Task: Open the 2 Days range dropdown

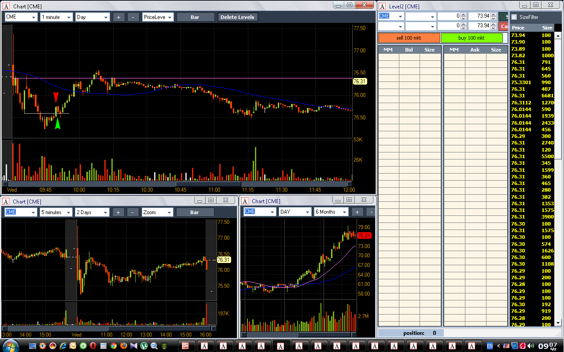Action: (x=92, y=212)
